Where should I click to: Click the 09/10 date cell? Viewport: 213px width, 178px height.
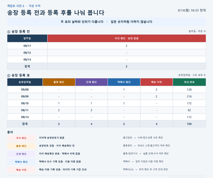pos(25,103)
